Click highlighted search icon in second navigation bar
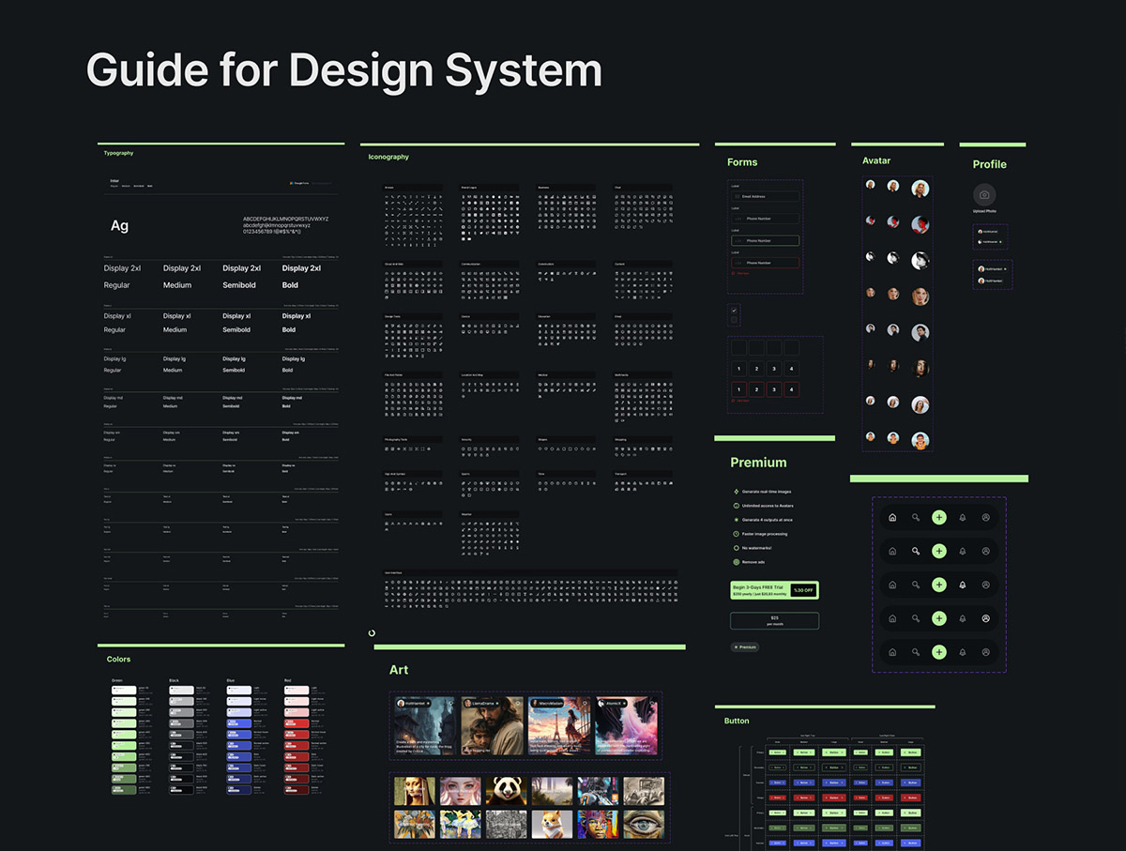Viewport: 1126px width, 851px height. 916,551
